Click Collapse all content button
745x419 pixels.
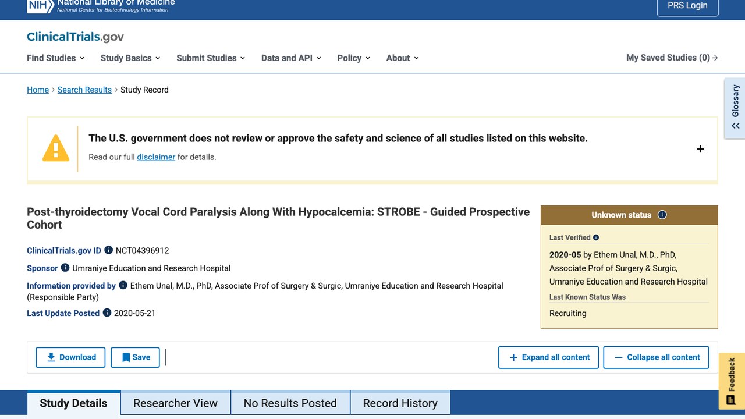[657, 357]
